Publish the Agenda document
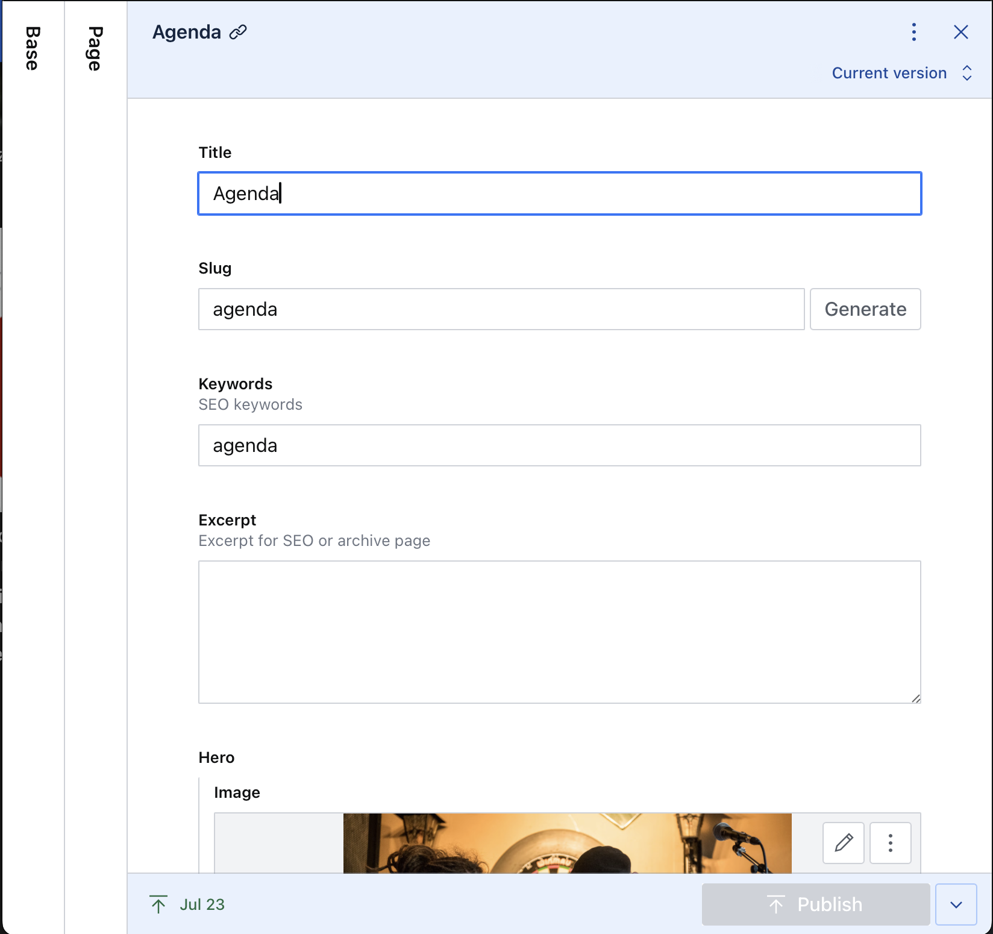Image resolution: width=993 pixels, height=934 pixels. pyautogui.click(x=816, y=904)
